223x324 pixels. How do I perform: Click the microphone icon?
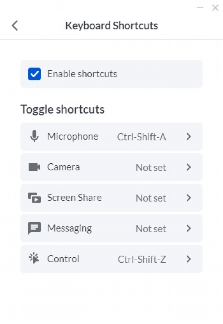point(34,137)
